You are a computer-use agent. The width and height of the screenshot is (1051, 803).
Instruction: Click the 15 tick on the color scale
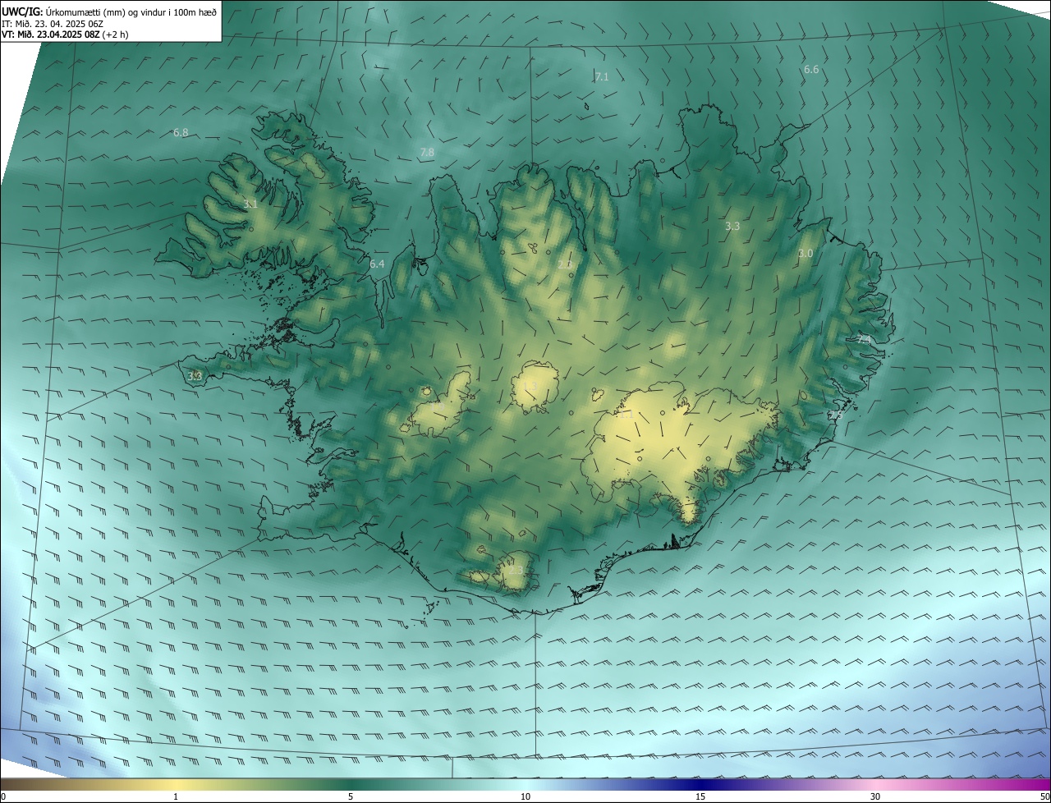click(700, 796)
